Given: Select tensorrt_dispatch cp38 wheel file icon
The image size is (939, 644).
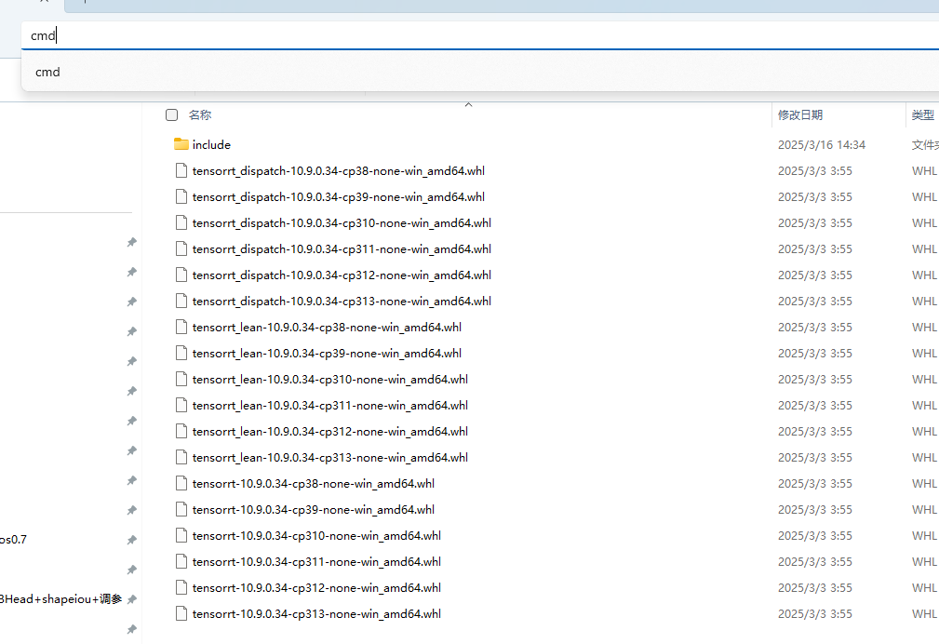Looking at the screenshot, I should coord(181,170).
